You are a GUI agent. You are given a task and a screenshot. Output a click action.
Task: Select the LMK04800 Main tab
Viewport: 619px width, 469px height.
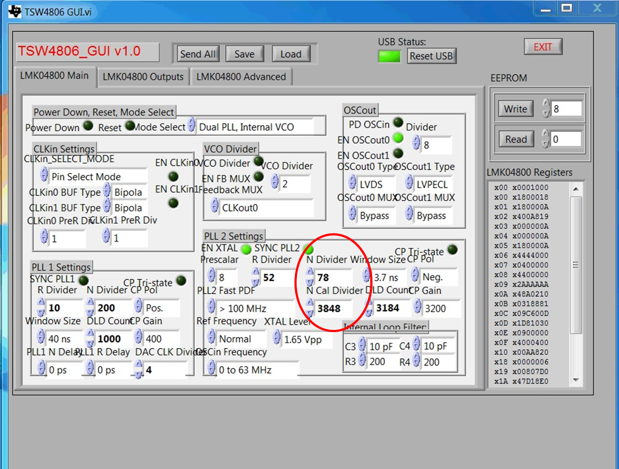[x=54, y=76]
